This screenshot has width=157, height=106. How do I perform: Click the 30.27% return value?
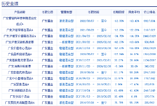coord(119,60)
